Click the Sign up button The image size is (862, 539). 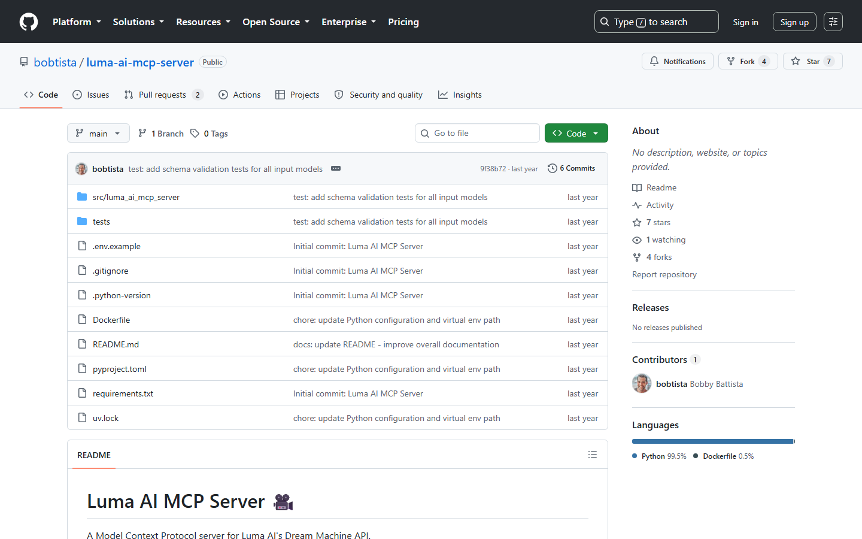tap(794, 22)
